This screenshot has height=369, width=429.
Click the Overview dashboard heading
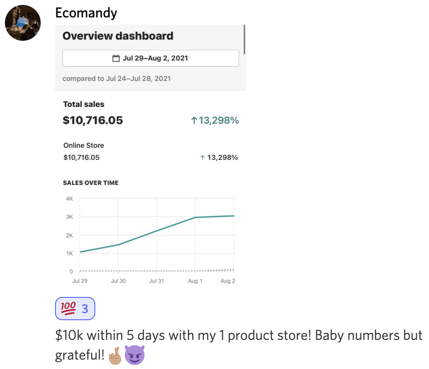(118, 36)
